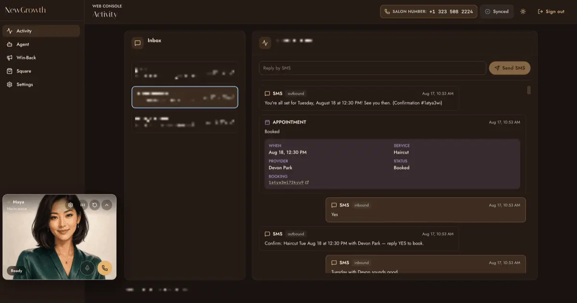Screen dimensions: 577x303
Task: Click the 'You're all set for Tuesday' message text
Action: tap(353, 103)
